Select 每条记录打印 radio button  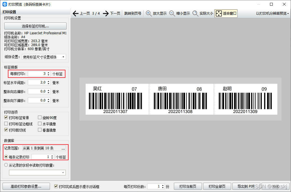point(6,157)
